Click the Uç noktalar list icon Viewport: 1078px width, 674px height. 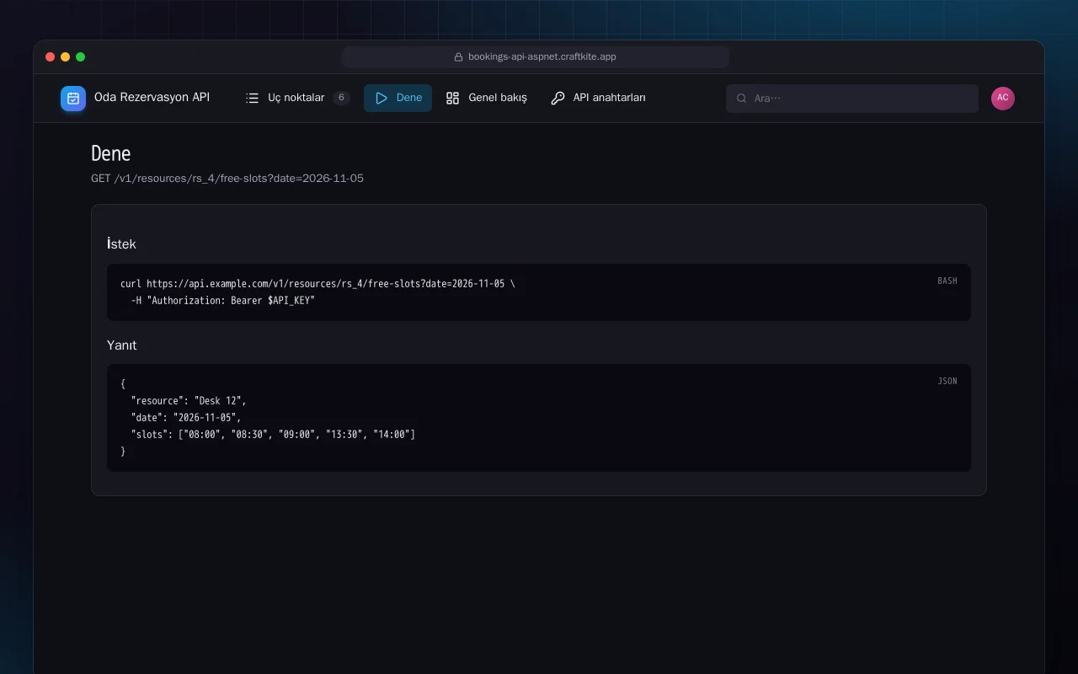point(252,98)
